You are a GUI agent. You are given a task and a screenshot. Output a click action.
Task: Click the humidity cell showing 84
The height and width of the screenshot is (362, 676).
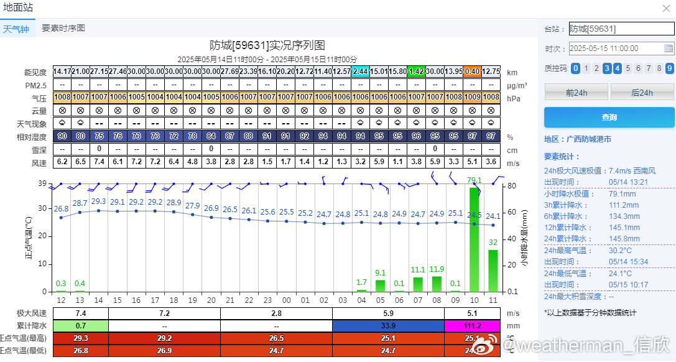211,136
